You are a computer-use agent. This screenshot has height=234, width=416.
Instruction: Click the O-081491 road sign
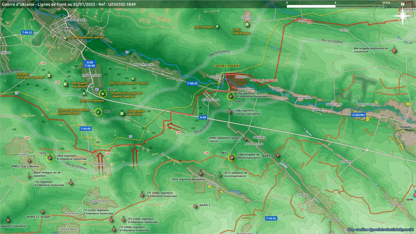[x=358, y=115]
